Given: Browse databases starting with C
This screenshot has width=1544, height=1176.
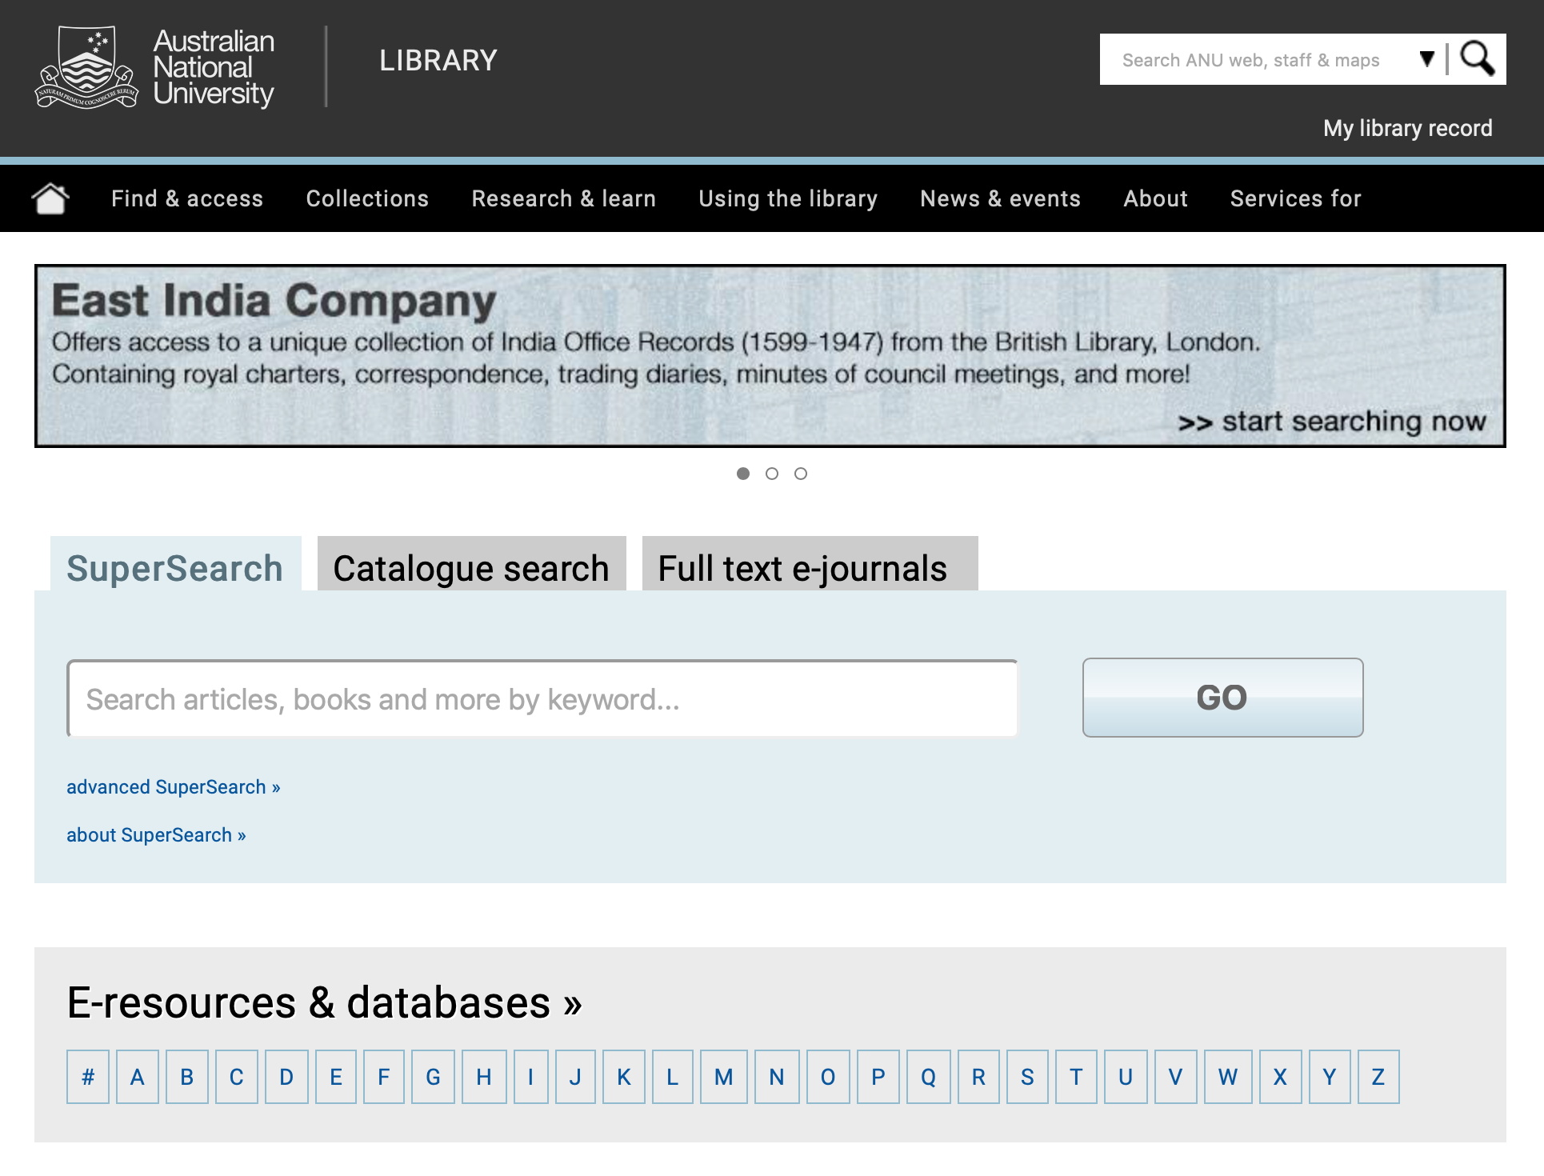Looking at the screenshot, I should coord(237,1077).
